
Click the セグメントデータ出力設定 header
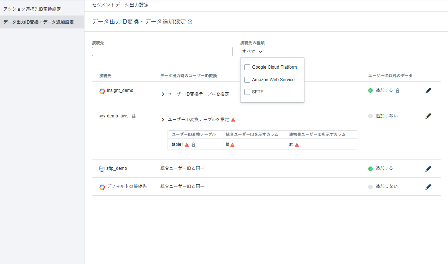[120, 5]
